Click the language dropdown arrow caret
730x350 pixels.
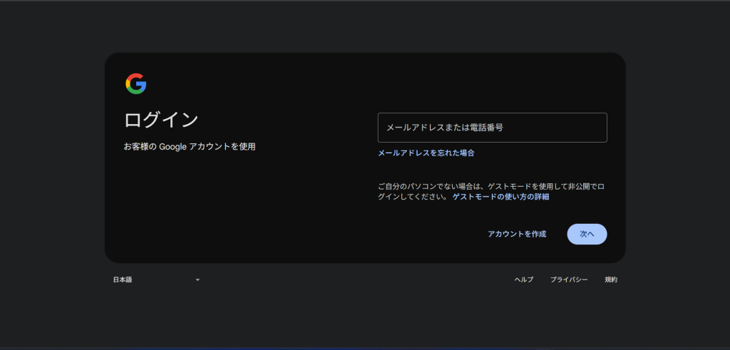[x=197, y=279]
